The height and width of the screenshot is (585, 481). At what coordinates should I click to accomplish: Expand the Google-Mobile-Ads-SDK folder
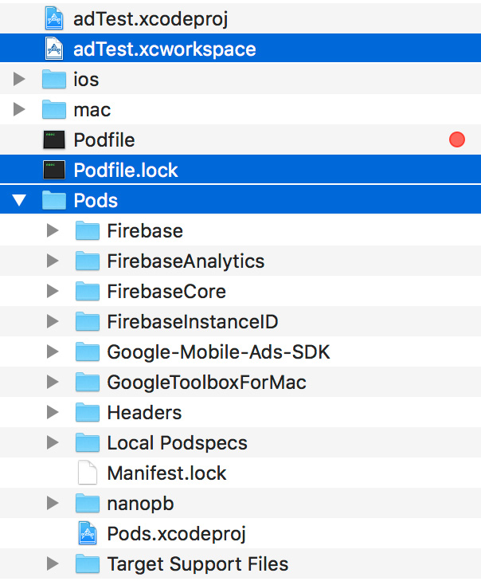click(53, 352)
